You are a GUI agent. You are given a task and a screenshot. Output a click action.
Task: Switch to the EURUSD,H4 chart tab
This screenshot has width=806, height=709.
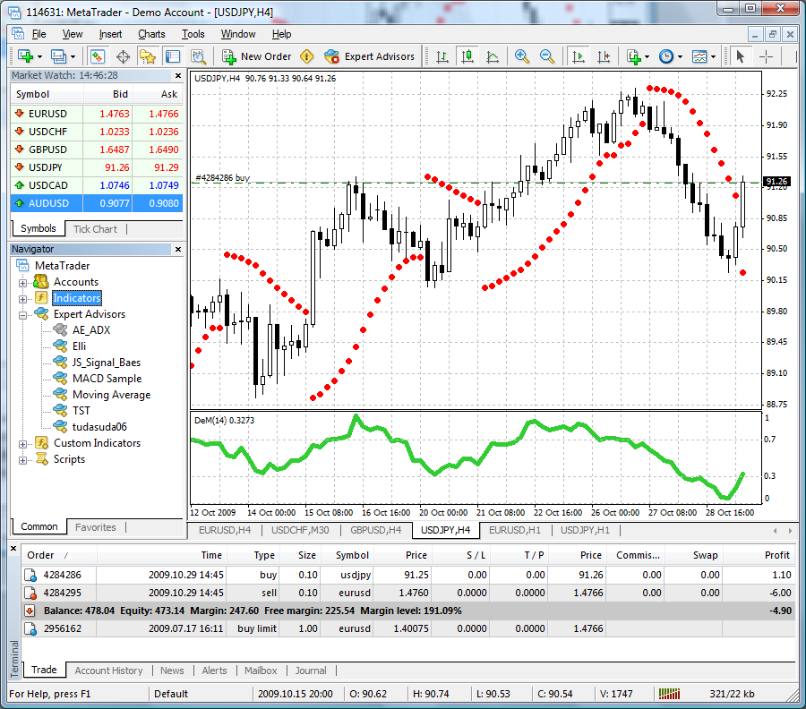[x=225, y=530]
